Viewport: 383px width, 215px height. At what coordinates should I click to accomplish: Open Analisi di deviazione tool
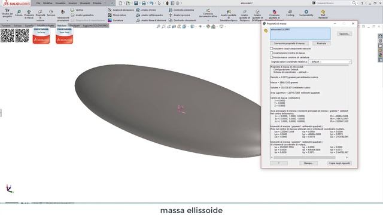(121, 10)
